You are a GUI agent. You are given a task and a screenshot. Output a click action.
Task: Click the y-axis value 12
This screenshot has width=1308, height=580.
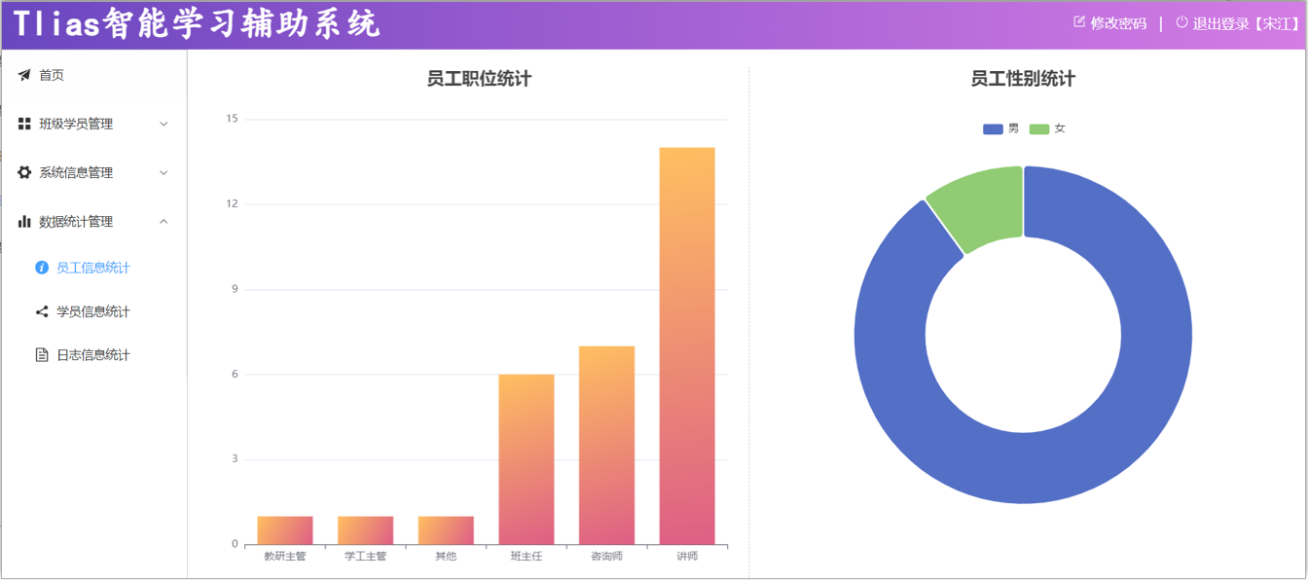point(232,204)
